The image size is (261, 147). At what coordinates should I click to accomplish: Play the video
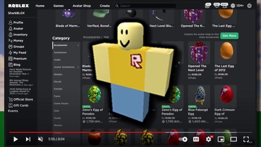pos(15,139)
